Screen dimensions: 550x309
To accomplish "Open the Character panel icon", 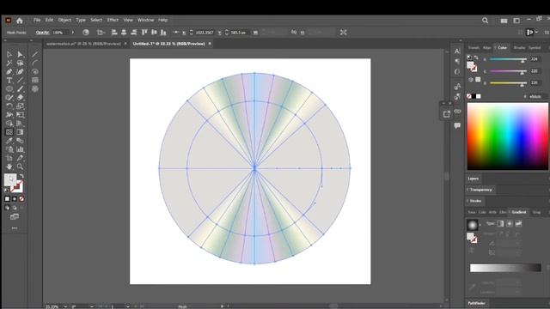I will click(457, 51).
